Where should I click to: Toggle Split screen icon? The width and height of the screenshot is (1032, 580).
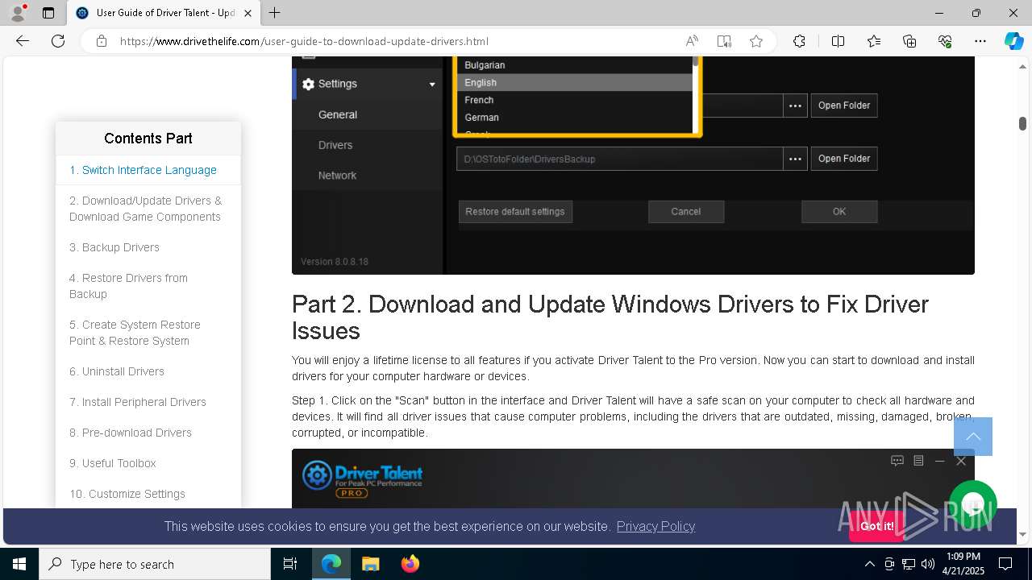[838, 41]
